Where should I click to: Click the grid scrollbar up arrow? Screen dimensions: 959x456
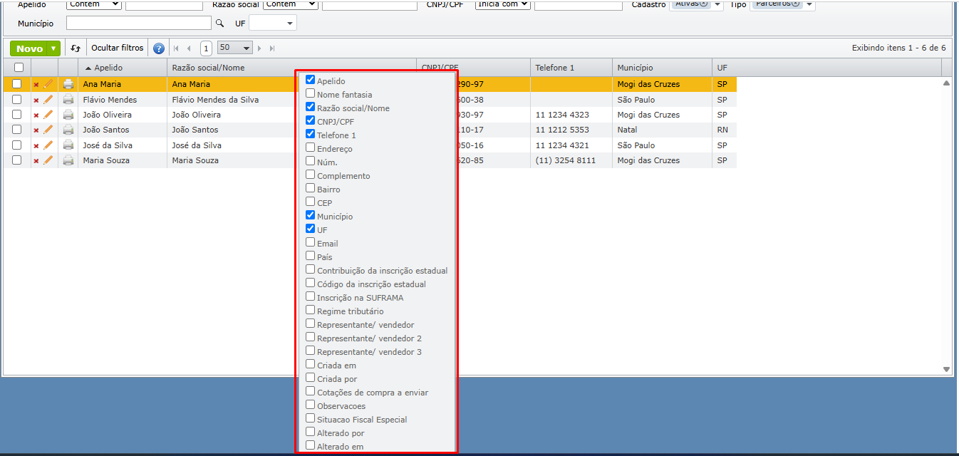tap(946, 83)
